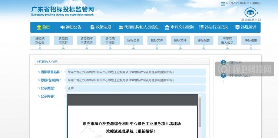Click the 招标项目名称 field value
This screenshot has width=278, height=138.
[x=136, y=72]
